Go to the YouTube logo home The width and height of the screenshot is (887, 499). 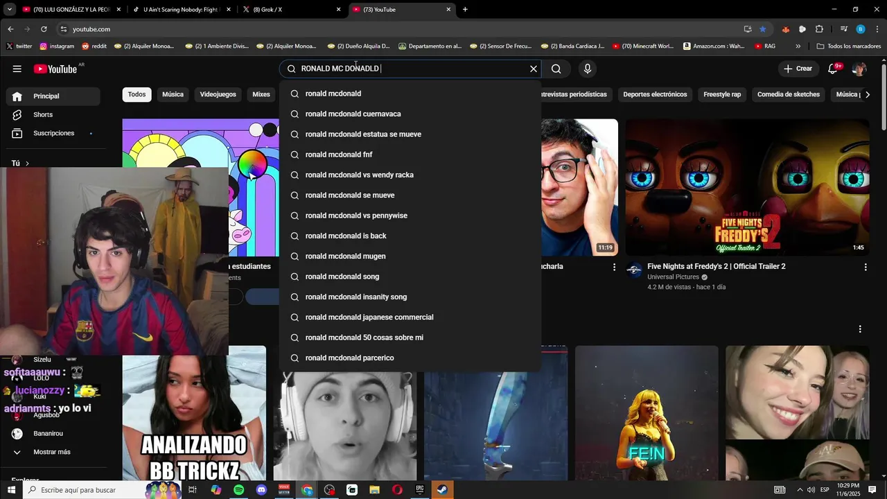pyautogui.click(x=55, y=69)
